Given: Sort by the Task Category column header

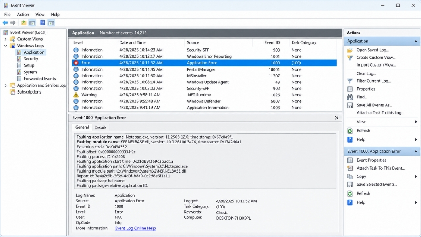Looking at the screenshot, I should coord(313,42).
